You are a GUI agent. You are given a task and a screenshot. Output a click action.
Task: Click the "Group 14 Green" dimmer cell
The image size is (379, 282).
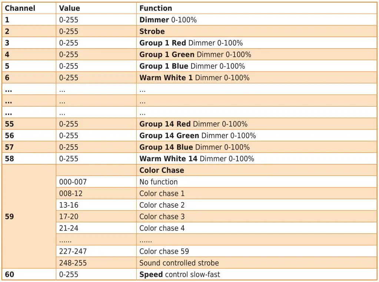click(x=197, y=135)
